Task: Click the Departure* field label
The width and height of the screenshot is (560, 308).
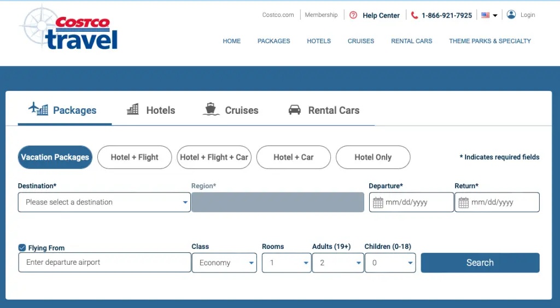Action: 386,186
